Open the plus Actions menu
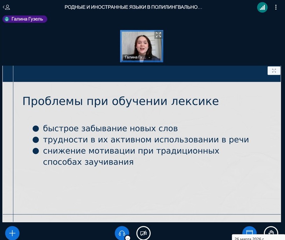 tap(12, 233)
